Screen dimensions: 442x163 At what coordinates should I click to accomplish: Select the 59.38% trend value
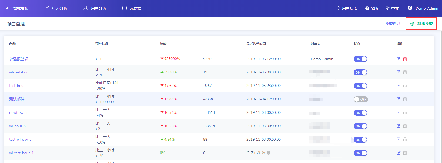170,72
